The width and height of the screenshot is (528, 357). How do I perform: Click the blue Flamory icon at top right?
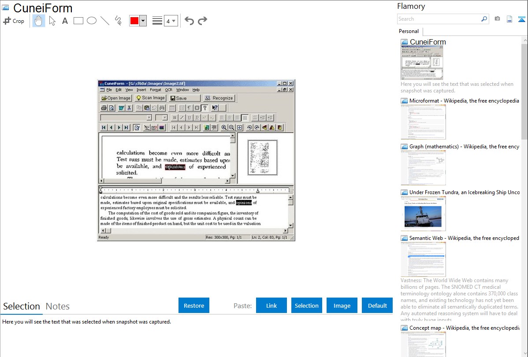pos(521,19)
